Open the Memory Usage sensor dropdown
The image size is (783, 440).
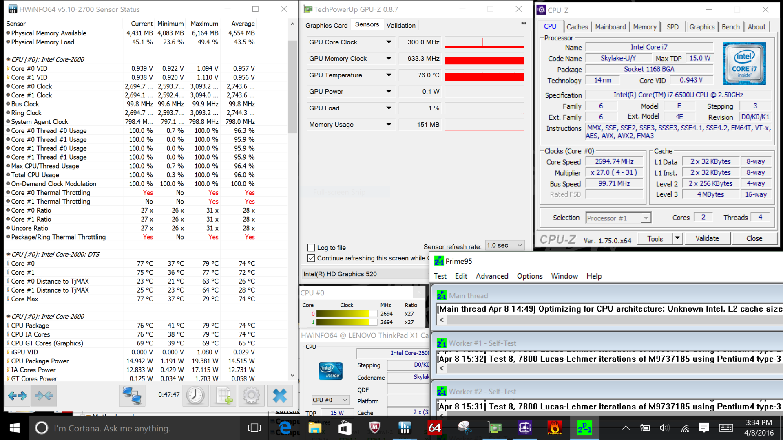389,125
